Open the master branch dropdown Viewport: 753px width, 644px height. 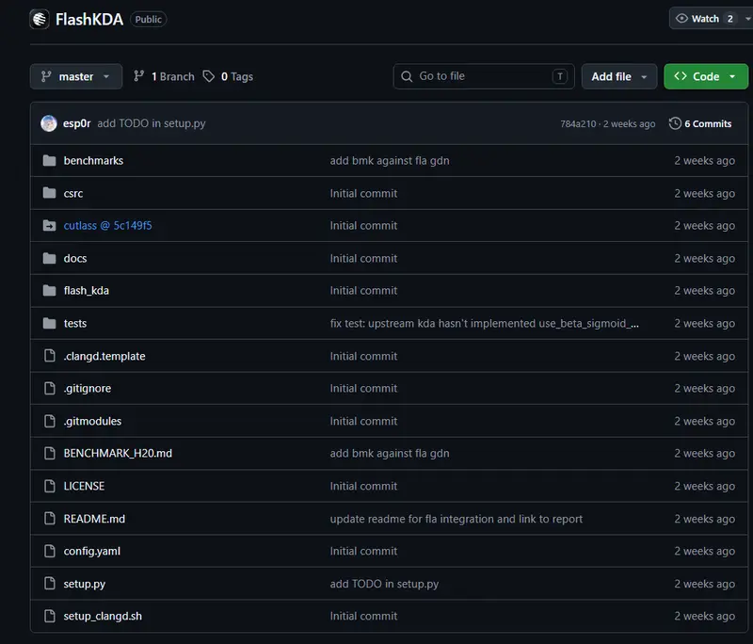[76, 76]
